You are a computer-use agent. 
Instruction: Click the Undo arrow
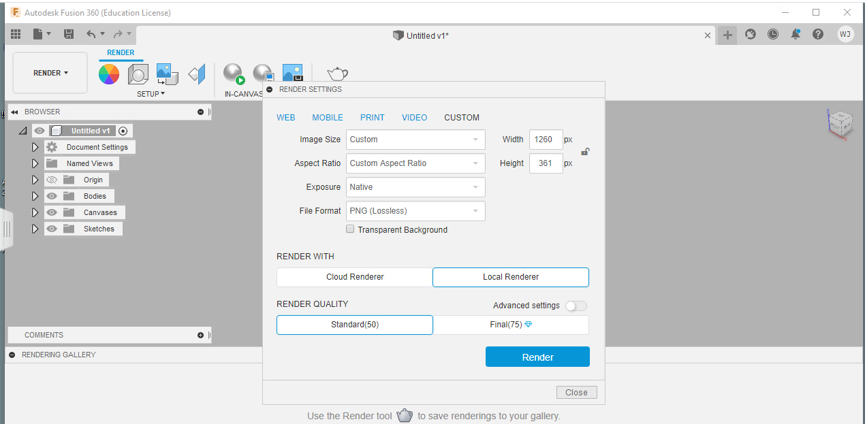coord(91,34)
